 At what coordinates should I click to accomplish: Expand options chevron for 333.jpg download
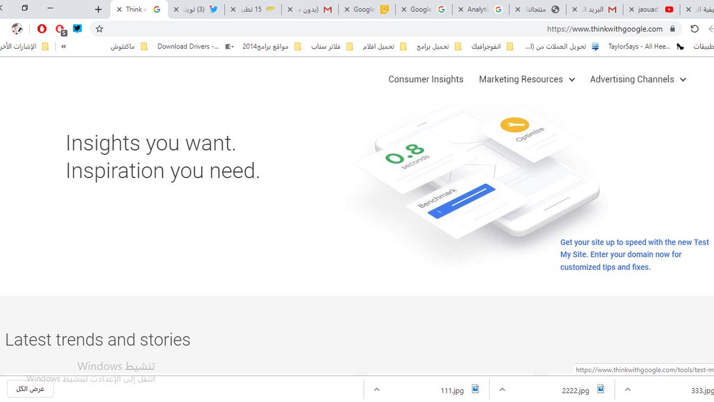click(x=627, y=389)
